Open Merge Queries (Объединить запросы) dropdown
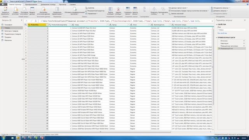Viewport: 249px width, 140px height. (220, 8)
